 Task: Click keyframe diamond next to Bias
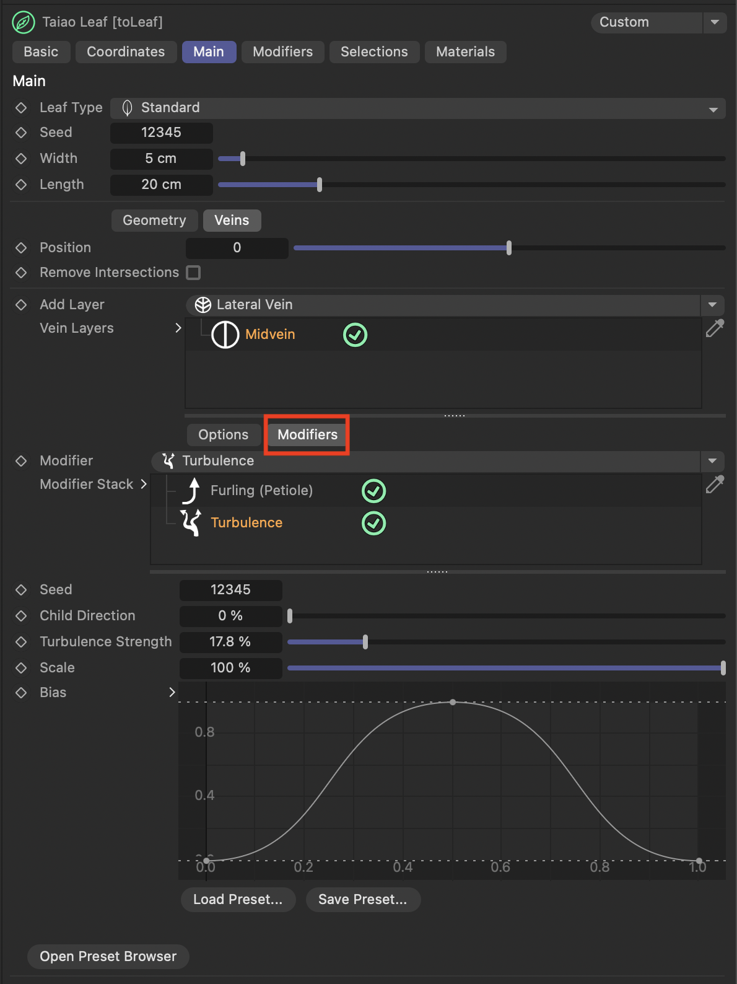21,693
